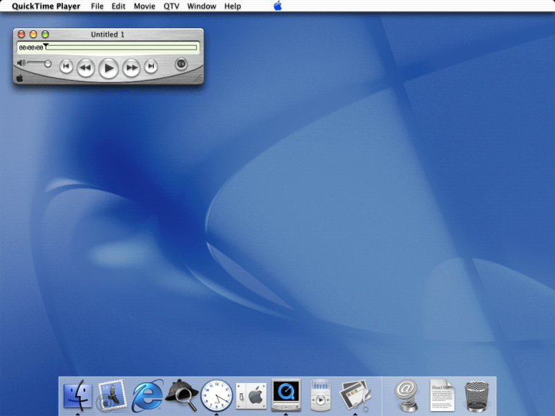Viewport: 555px width, 416px height.
Task: Mute audio with the speaker icon
Action: tap(21, 63)
